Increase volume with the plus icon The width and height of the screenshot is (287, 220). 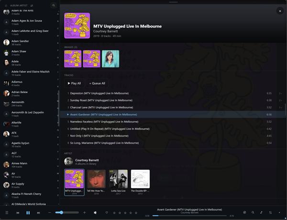[x=84, y=212]
